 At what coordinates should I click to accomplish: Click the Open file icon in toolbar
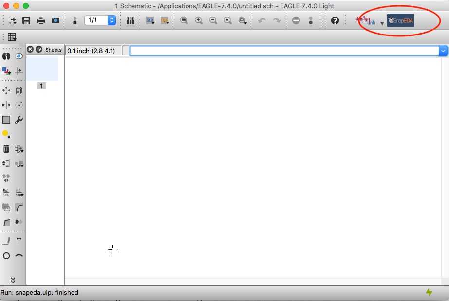13,20
